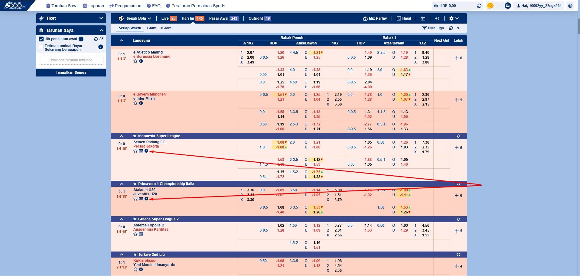Expand the Tiket panel
This screenshot has height=276, width=580.
point(71,18)
